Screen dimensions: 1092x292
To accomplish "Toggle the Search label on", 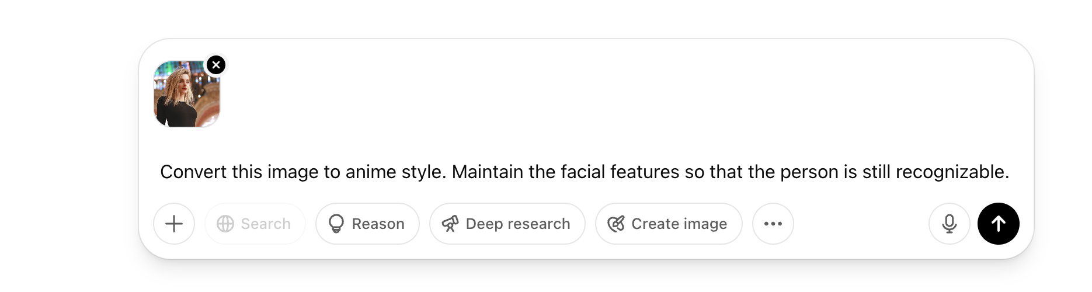I will point(266,224).
